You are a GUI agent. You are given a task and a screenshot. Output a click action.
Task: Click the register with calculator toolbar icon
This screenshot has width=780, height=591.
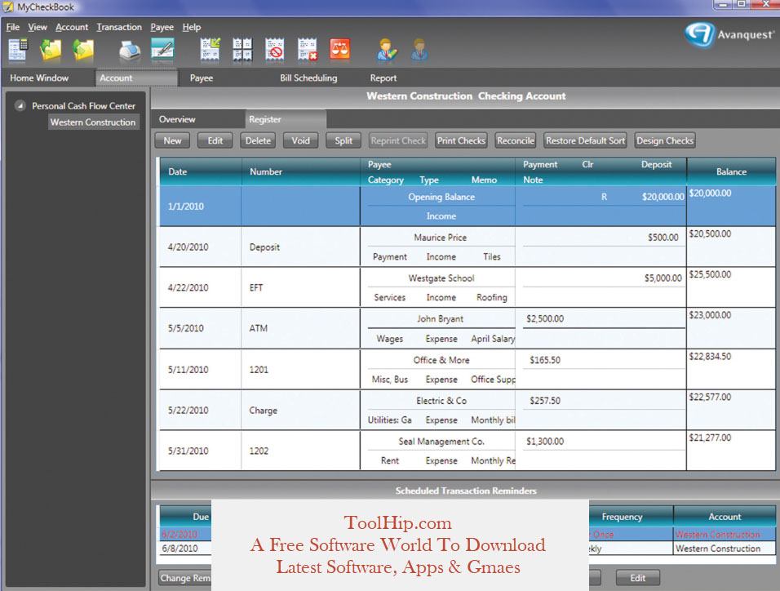point(18,50)
